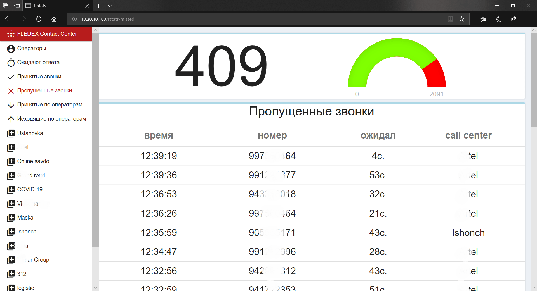This screenshot has width=537, height=291.
Task: Go back with the browser back arrow
Action: (x=8, y=19)
